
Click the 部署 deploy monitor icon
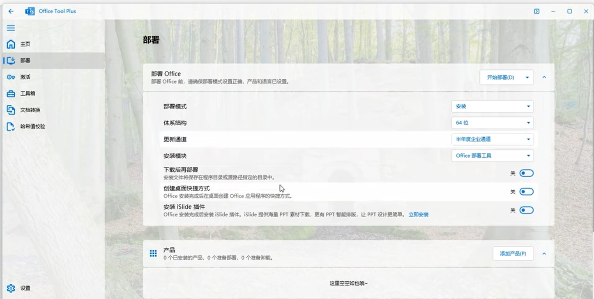click(x=11, y=60)
